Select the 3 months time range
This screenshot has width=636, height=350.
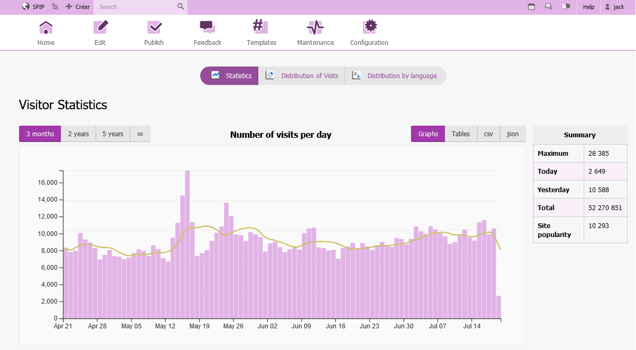click(40, 134)
